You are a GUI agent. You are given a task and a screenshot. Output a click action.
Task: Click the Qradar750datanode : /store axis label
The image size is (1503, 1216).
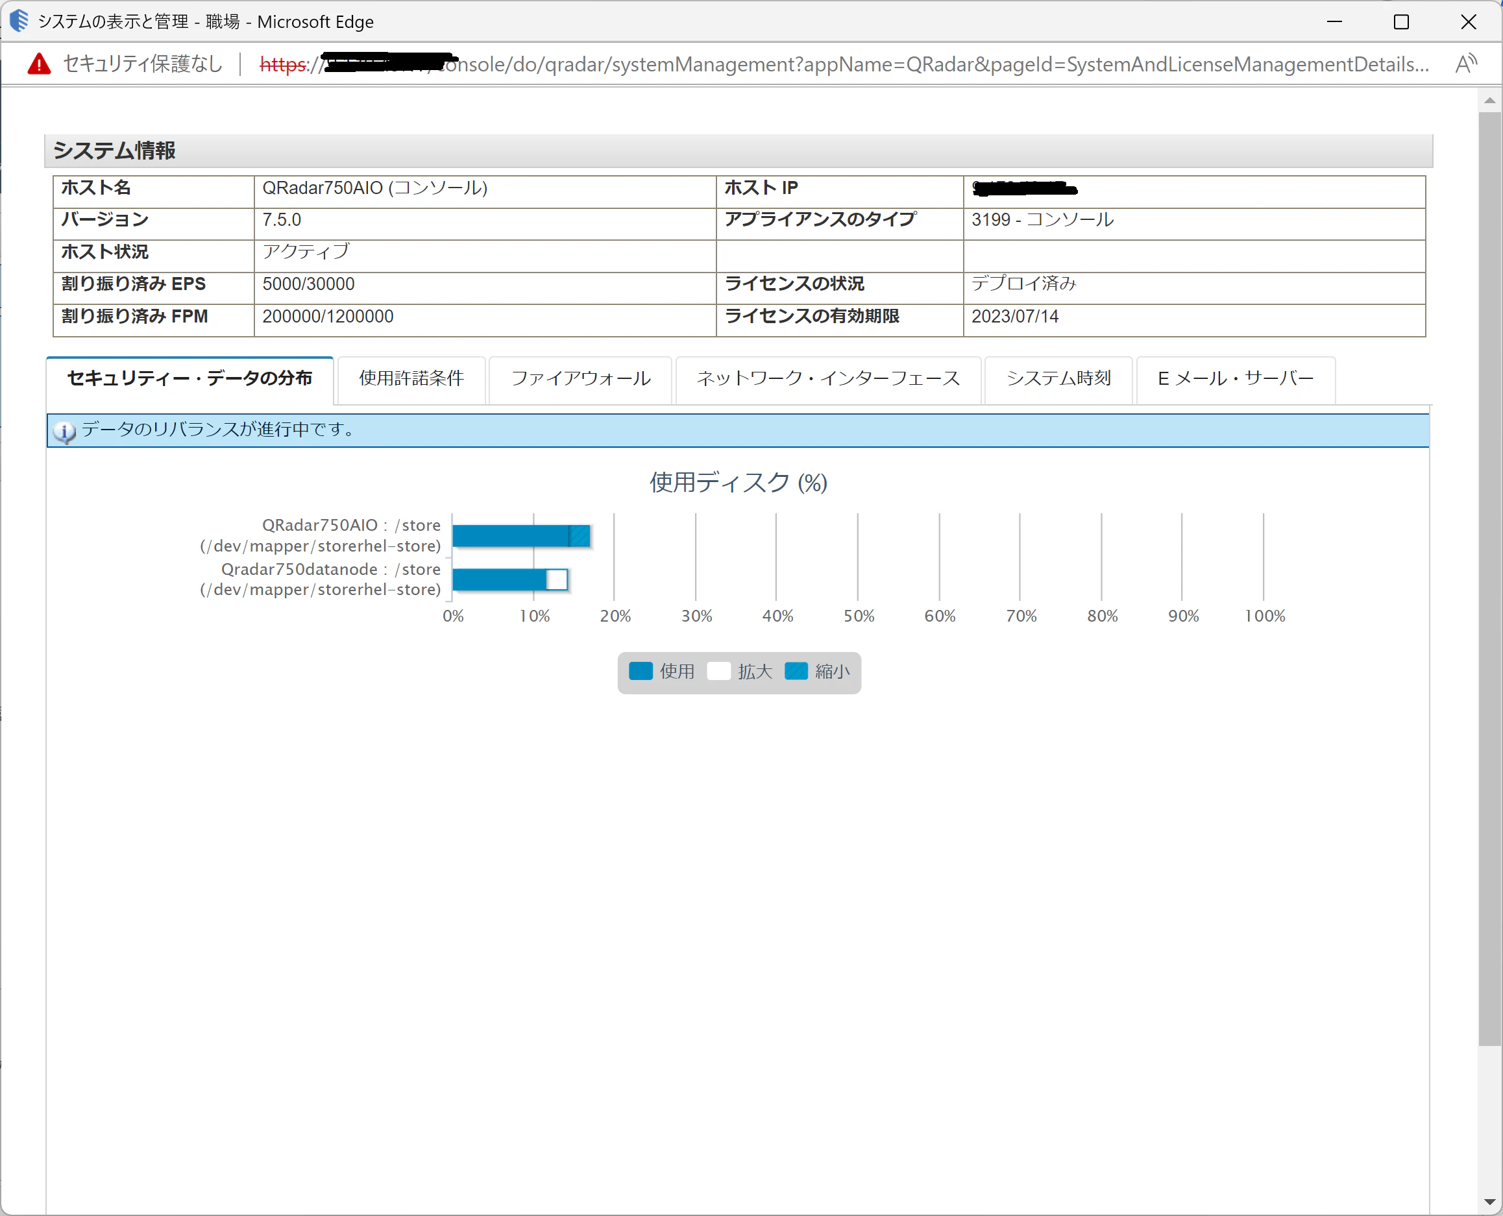click(320, 579)
